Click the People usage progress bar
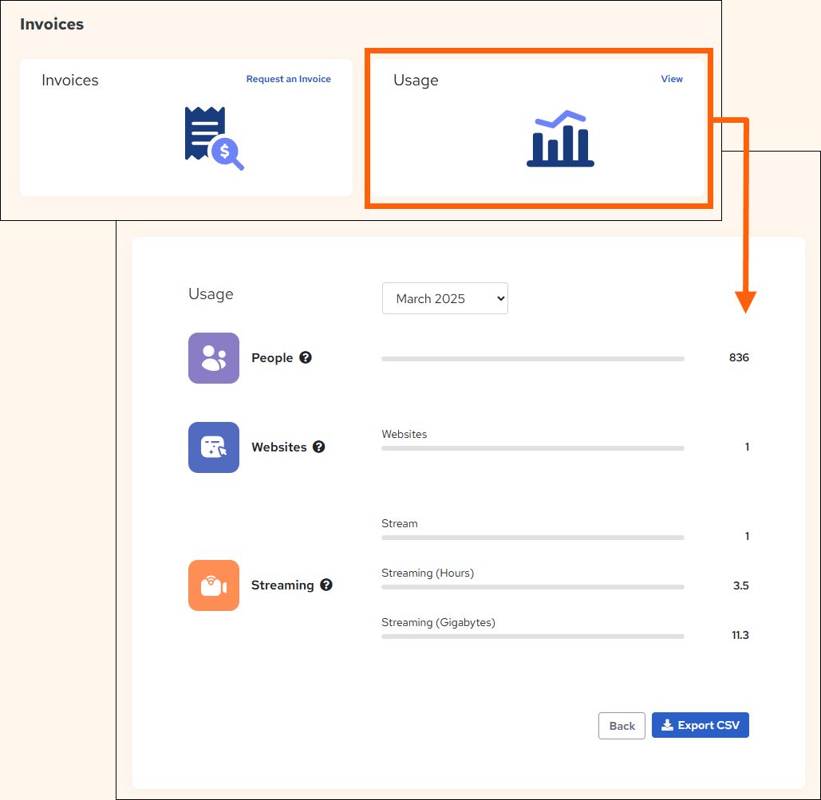 (532, 359)
